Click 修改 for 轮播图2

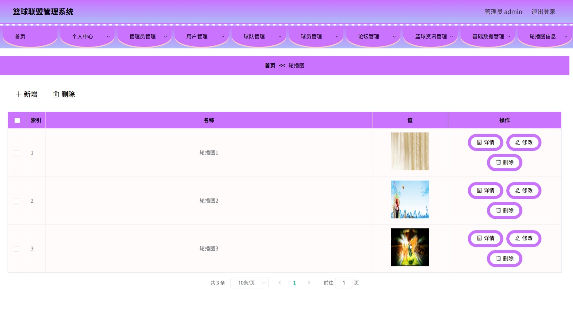(524, 190)
